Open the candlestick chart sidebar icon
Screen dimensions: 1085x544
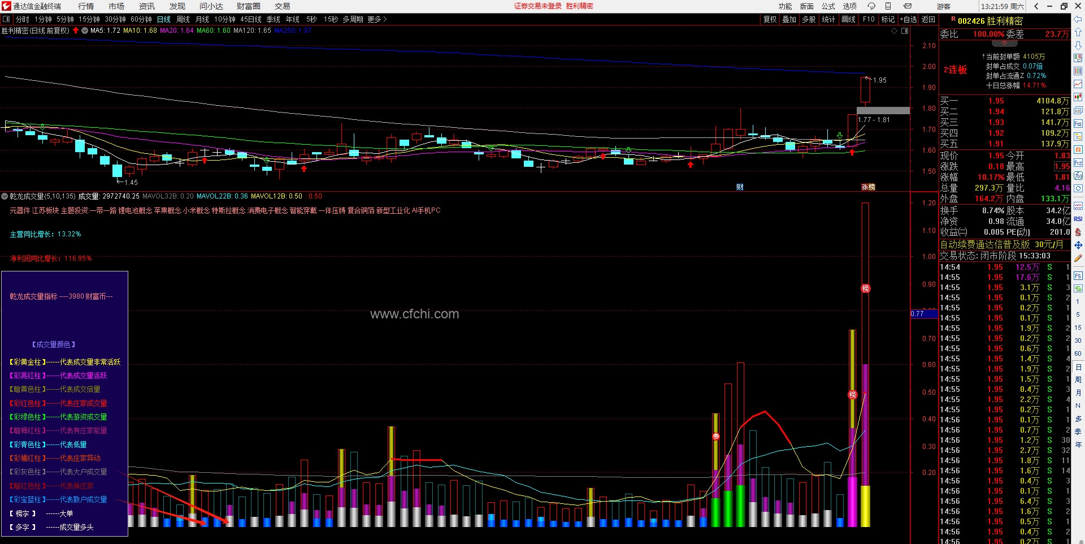click(x=1078, y=97)
